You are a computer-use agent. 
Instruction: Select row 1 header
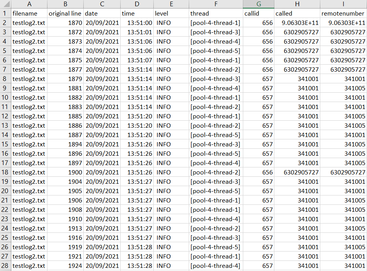point(5,13)
